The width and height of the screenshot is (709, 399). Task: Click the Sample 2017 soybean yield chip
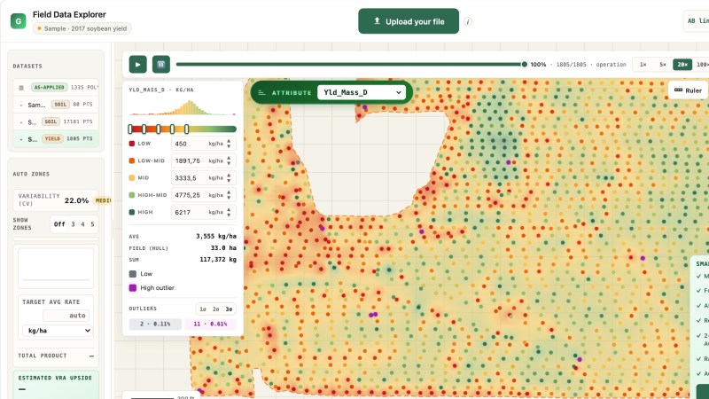tap(82, 28)
